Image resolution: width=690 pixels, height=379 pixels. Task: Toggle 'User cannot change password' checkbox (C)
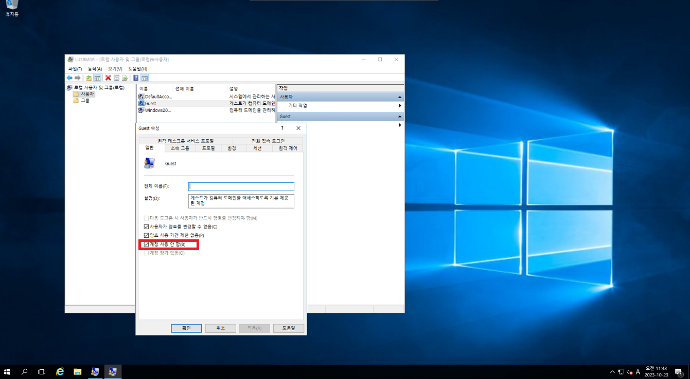point(146,226)
